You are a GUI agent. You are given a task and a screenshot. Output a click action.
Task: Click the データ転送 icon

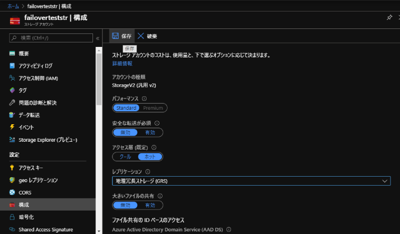pos(12,115)
